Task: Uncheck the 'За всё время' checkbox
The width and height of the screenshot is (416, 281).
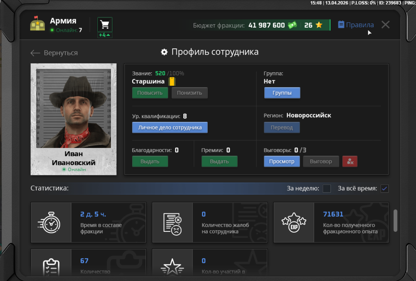Action: coord(384,188)
